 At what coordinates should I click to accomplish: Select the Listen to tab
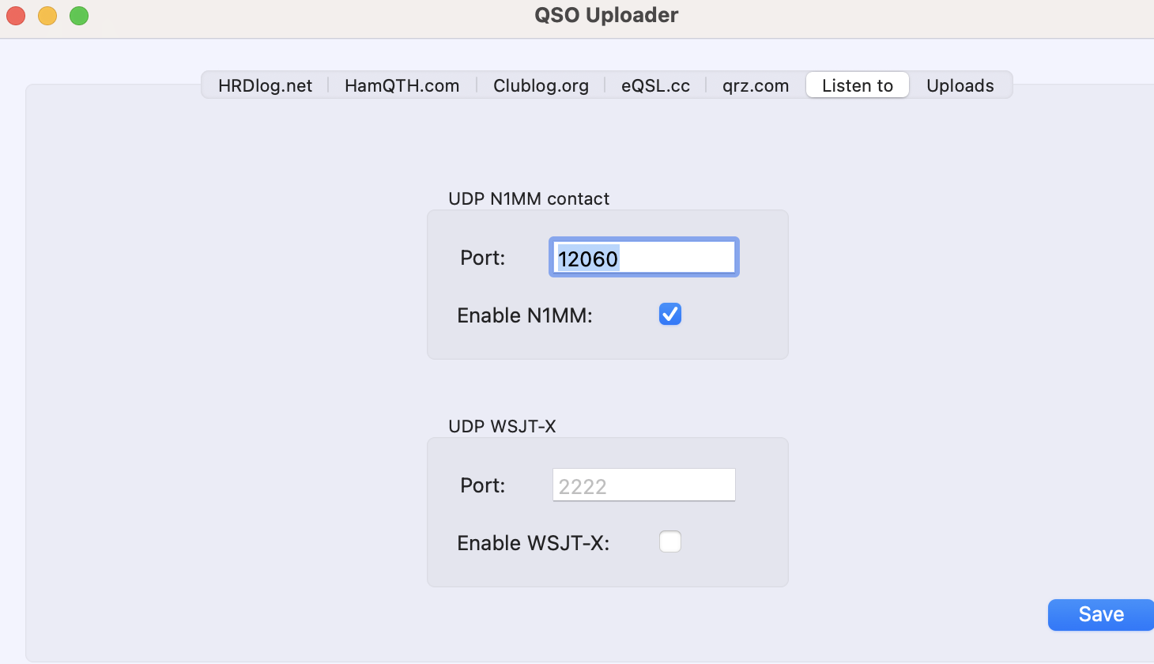pyautogui.click(x=858, y=85)
